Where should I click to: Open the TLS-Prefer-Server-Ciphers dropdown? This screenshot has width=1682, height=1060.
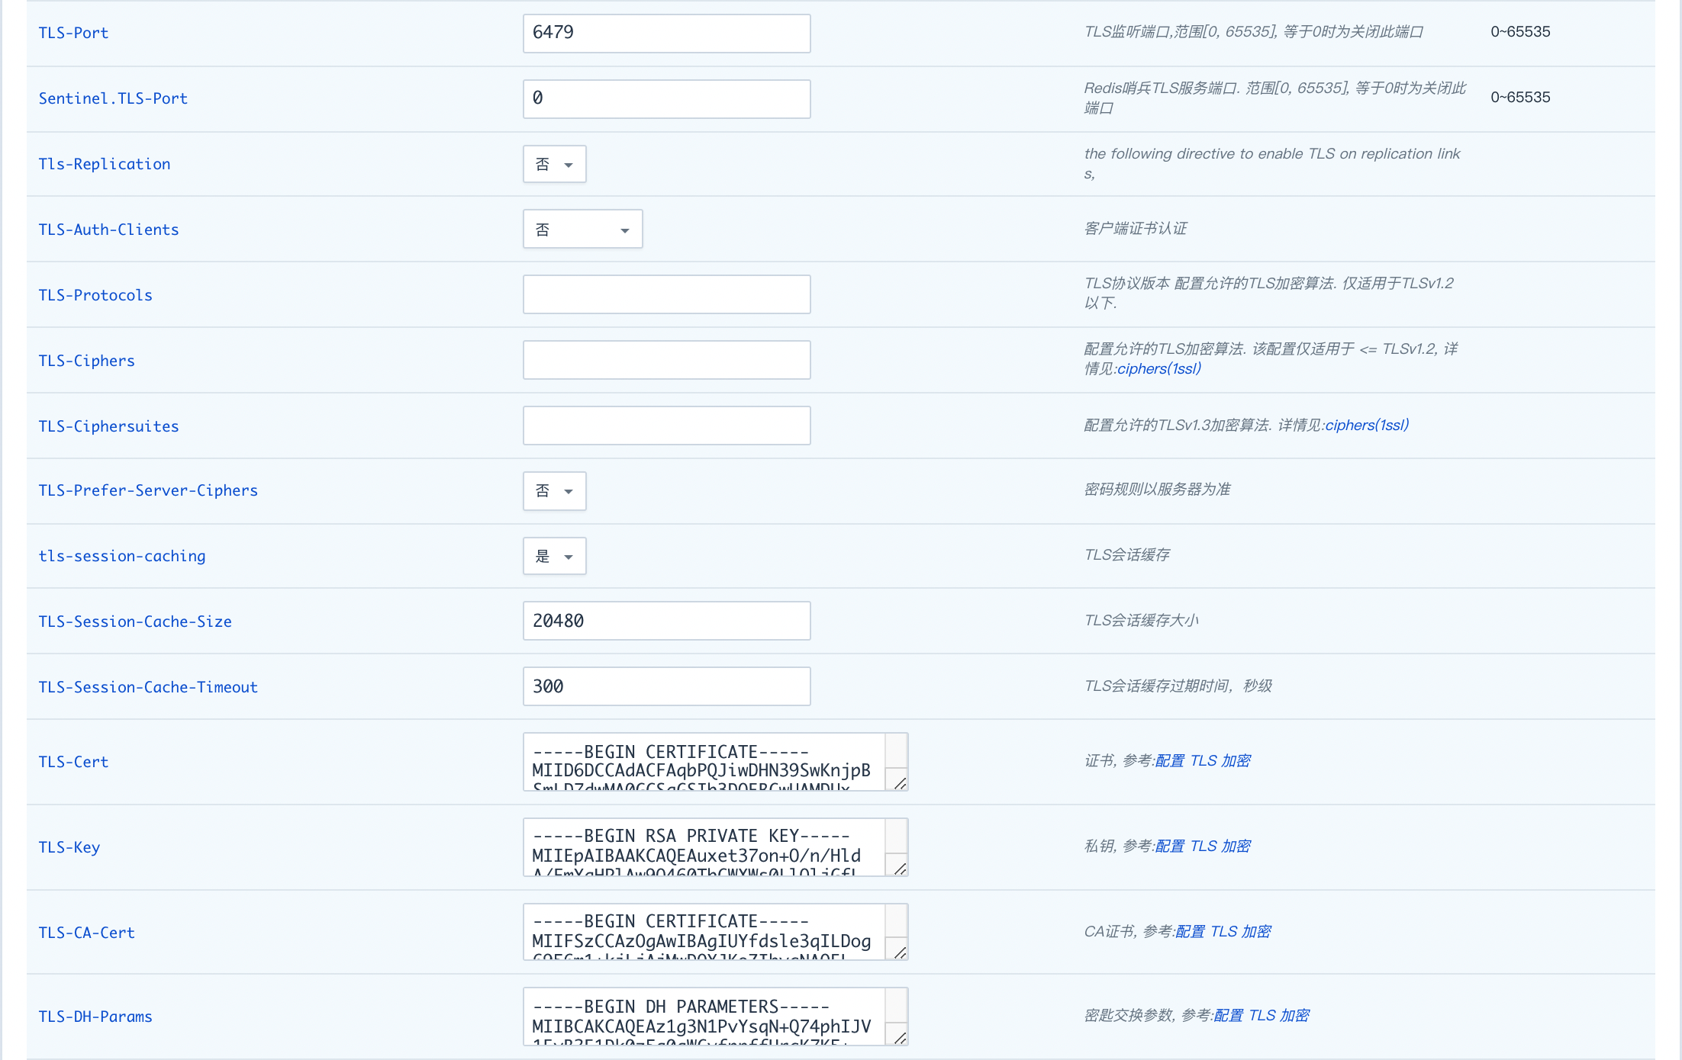(x=555, y=490)
